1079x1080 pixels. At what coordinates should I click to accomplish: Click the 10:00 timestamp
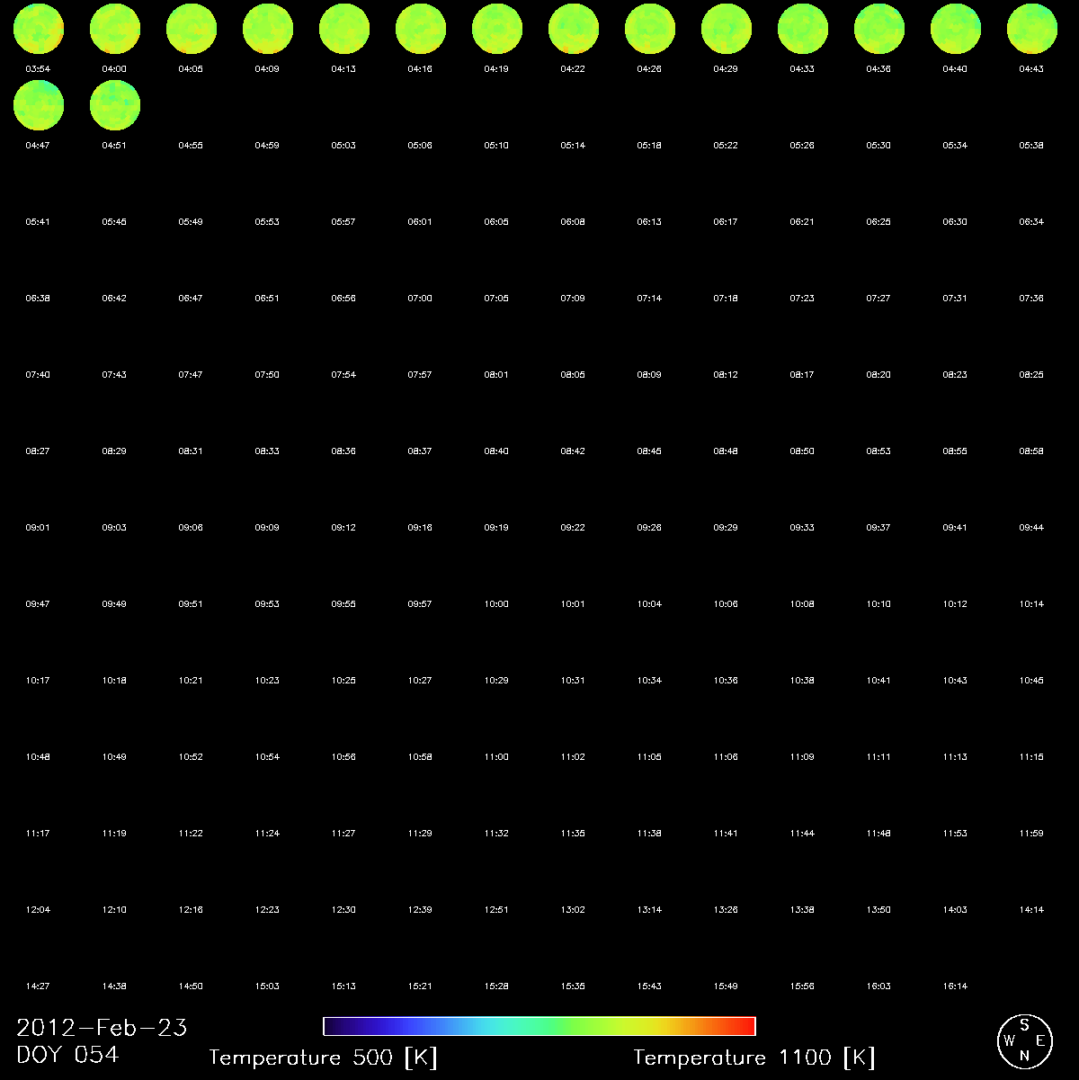click(x=496, y=603)
